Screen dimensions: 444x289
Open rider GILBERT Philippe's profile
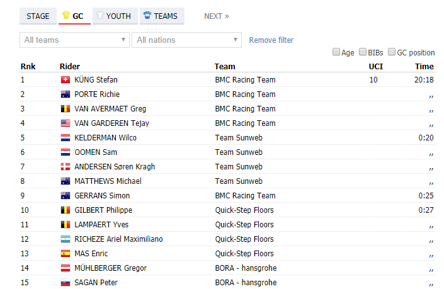point(103,210)
